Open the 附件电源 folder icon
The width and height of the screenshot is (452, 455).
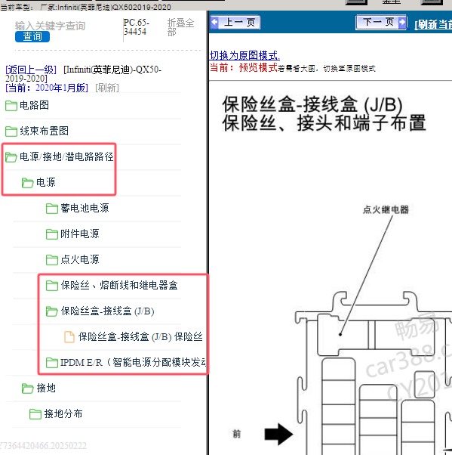coord(52,234)
